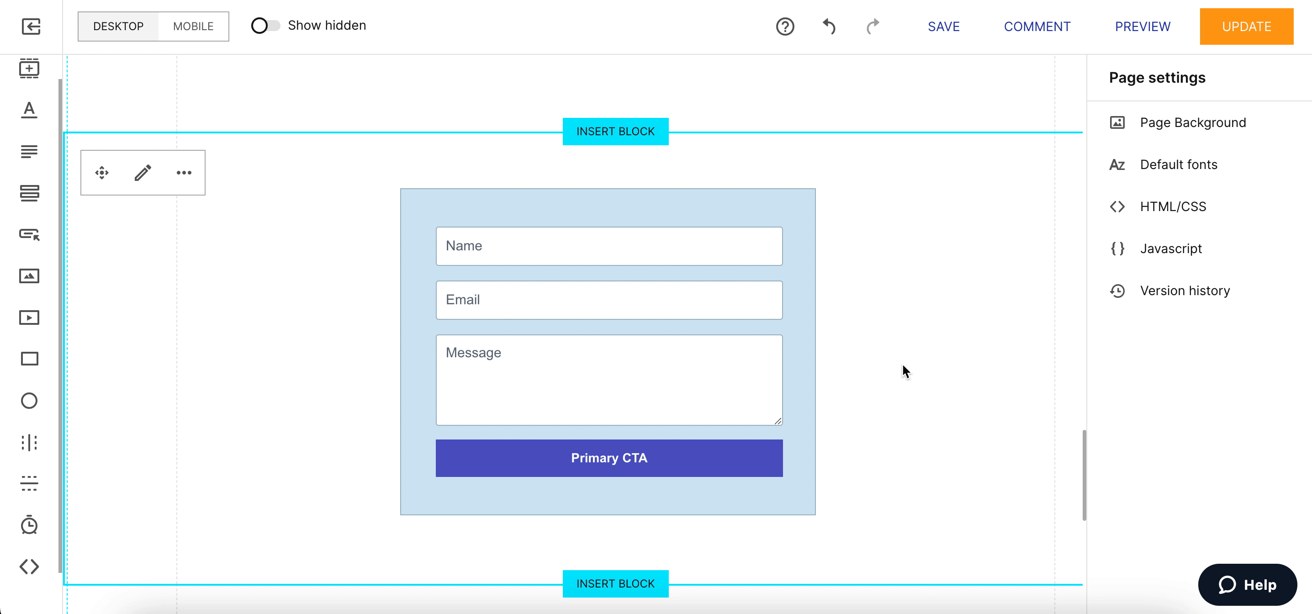Add a timer countdown element
Image resolution: width=1312 pixels, height=614 pixels.
[x=29, y=525]
